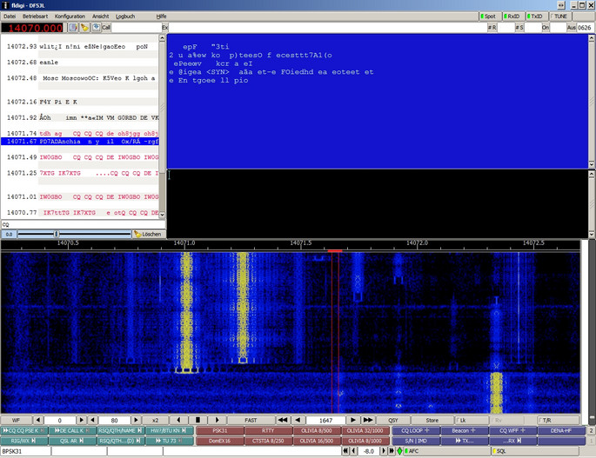Click the OLIVIA 8/500 macro button
The image size is (596, 458).
click(x=317, y=431)
